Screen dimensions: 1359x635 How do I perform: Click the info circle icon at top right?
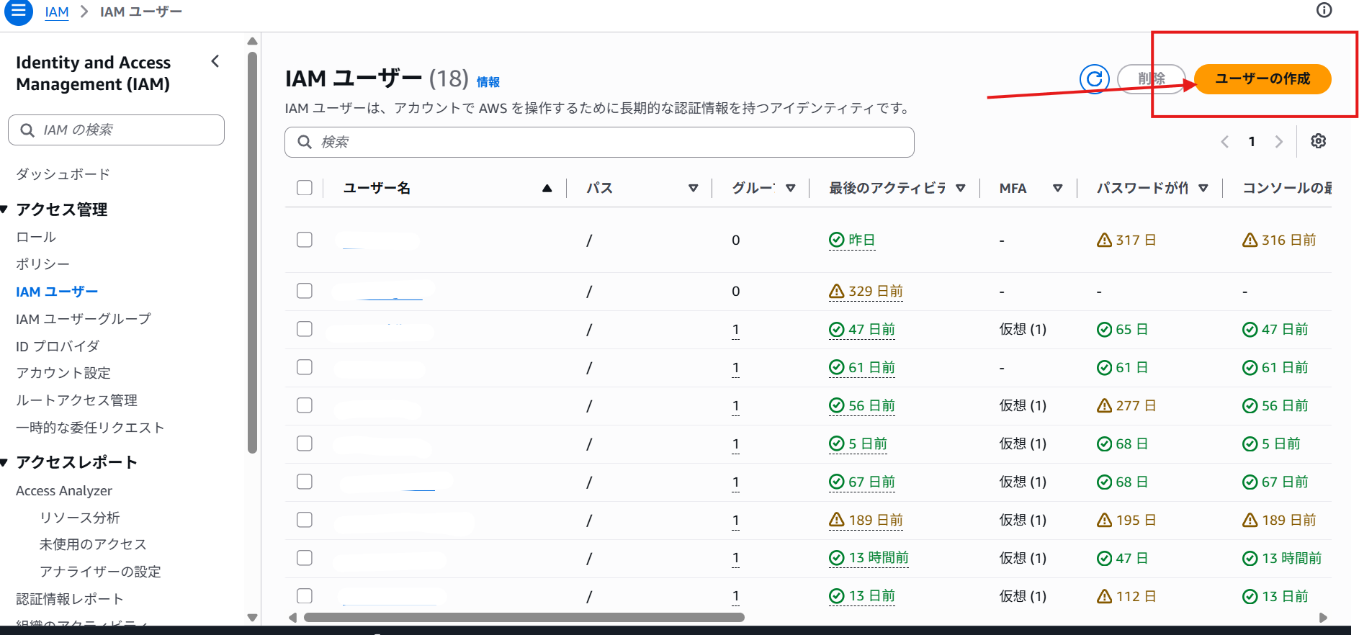[1324, 10]
